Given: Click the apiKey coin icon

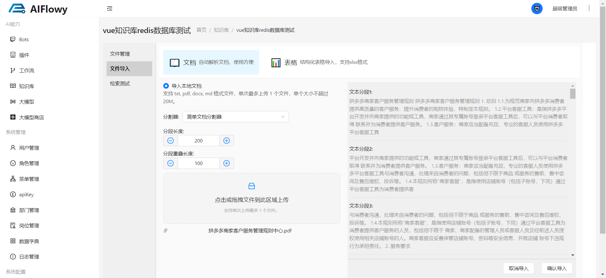Looking at the screenshot, I should tap(13, 194).
